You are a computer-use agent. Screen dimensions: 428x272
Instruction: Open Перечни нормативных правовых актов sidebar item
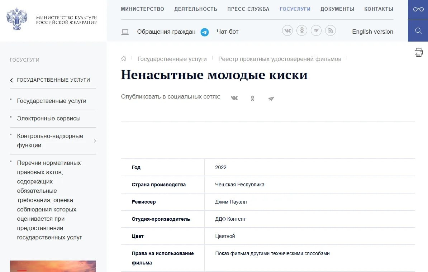click(x=49, y=200)
